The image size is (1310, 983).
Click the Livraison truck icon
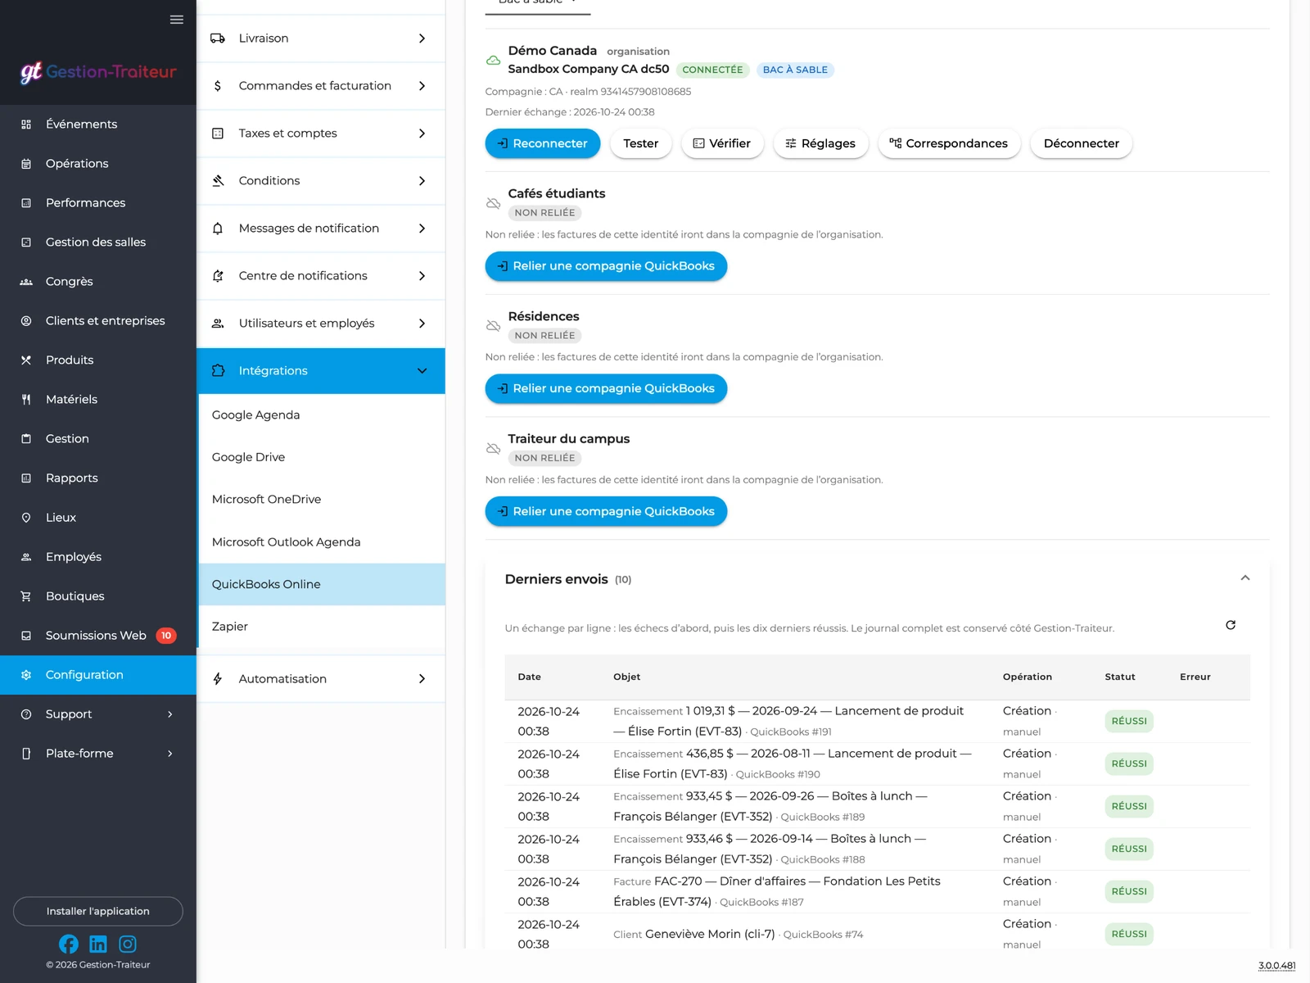coord(218,39)
